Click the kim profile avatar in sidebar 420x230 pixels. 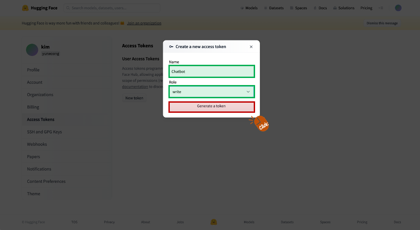pyautogui.click(x=32, y=50)
